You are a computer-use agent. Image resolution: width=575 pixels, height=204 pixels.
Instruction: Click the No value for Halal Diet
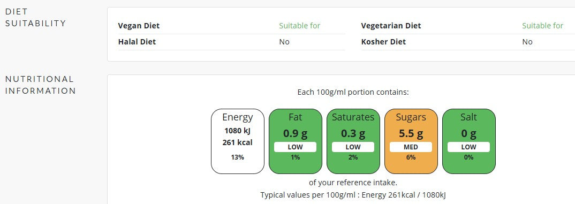click(284, 42)
